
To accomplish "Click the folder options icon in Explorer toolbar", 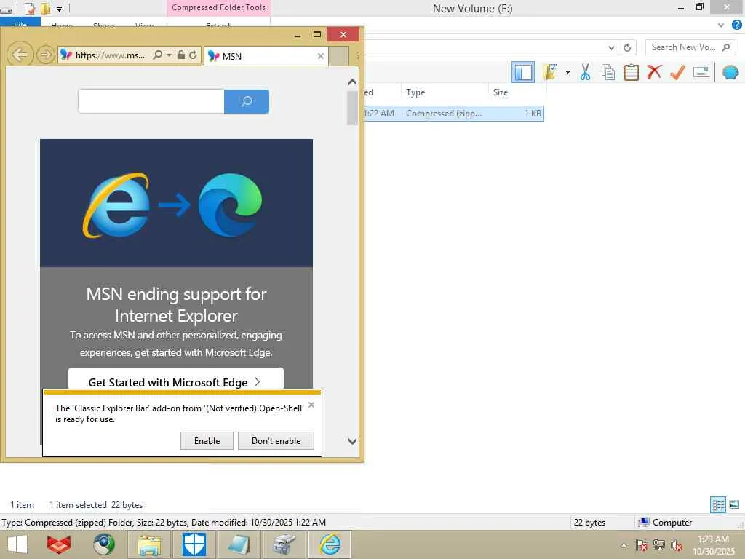I will click(551, 72).
